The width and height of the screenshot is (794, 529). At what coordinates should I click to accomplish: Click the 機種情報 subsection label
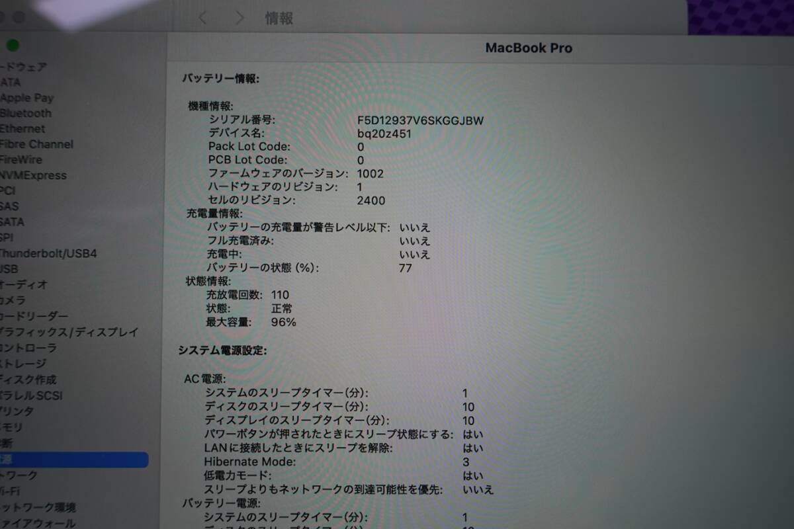tap(211, 106)
